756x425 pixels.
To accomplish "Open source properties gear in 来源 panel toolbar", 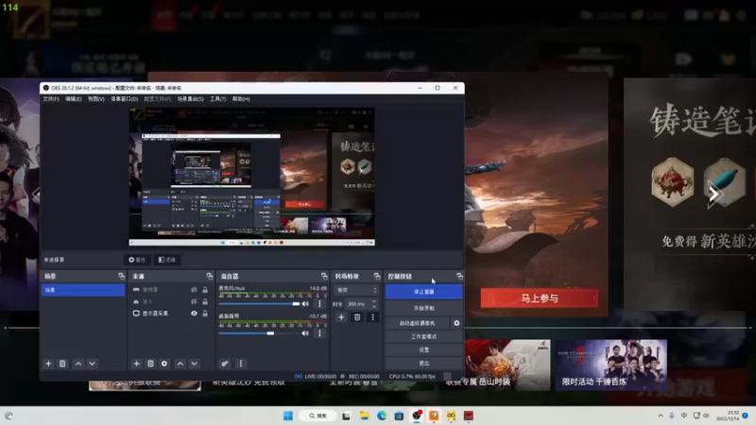I will pos(164,364).
